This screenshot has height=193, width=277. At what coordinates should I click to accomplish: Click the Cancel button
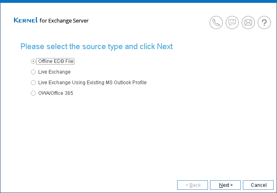click(x=258, y=185)
